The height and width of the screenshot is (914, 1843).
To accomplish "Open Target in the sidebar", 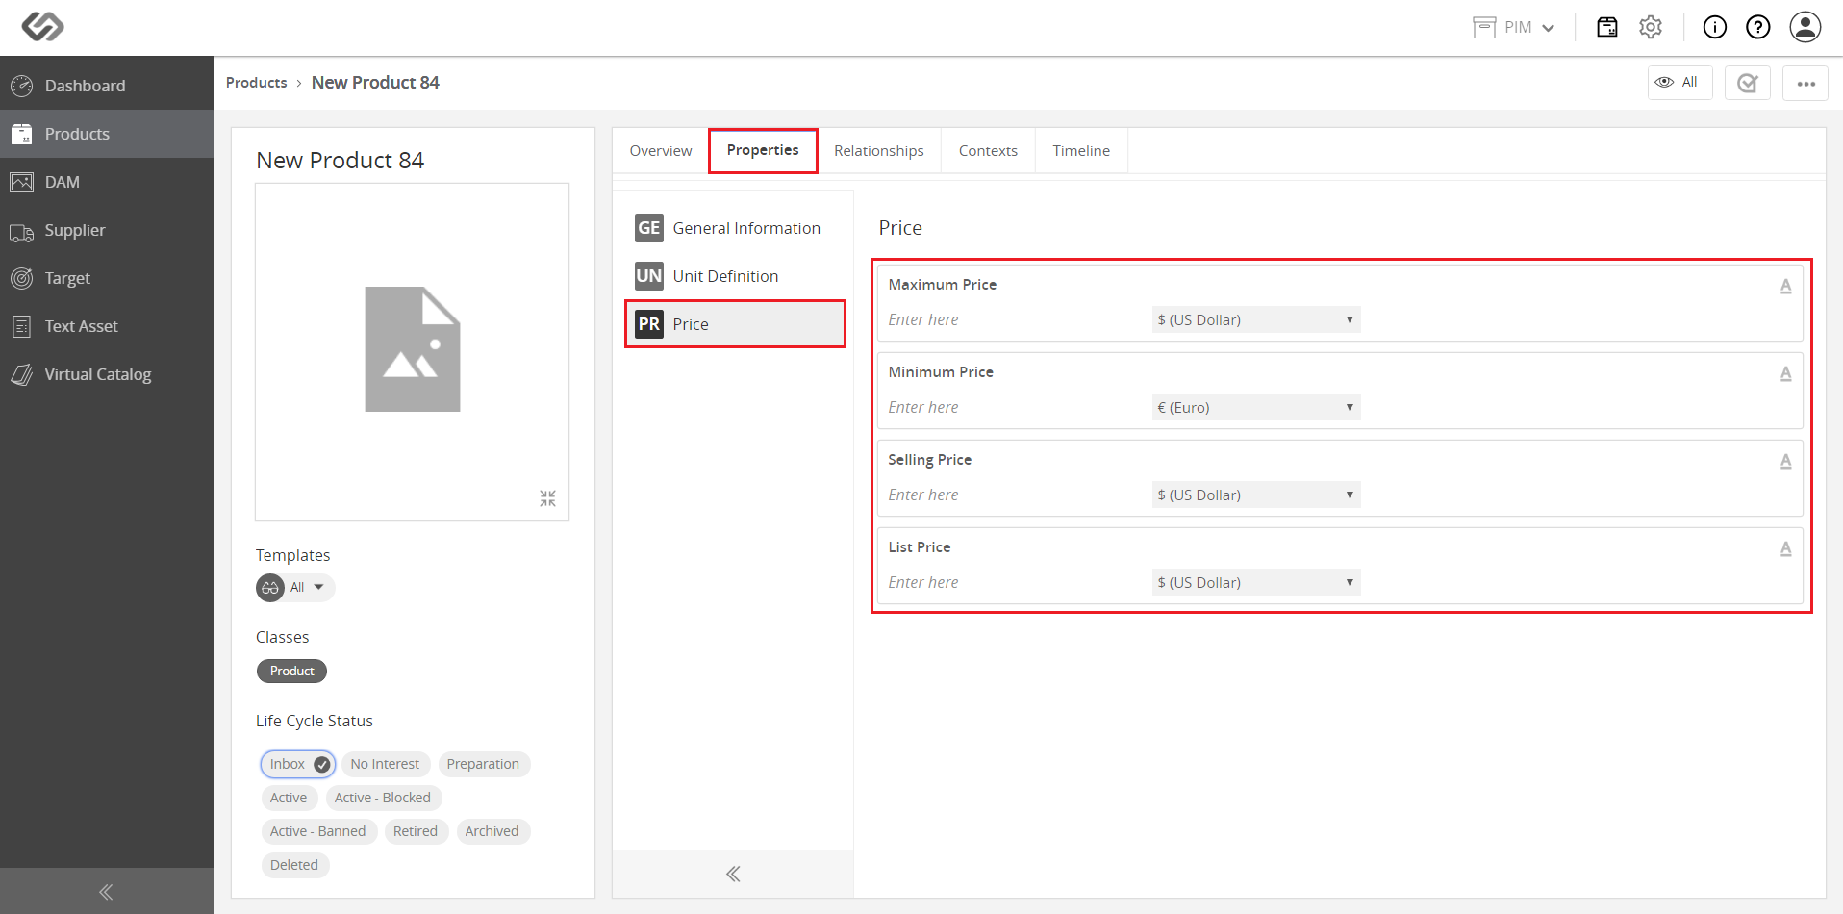I will pyautogui.click(x=107, y=278).
